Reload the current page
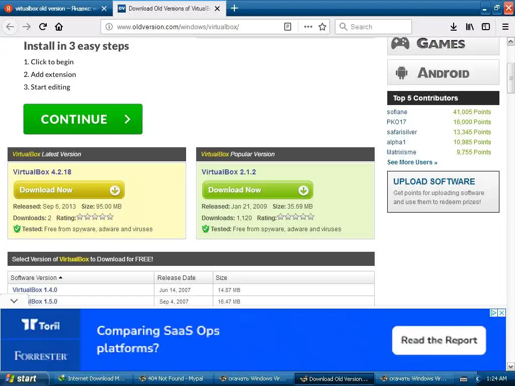This screenshot has width=515, height=386. tap(43, 27)
